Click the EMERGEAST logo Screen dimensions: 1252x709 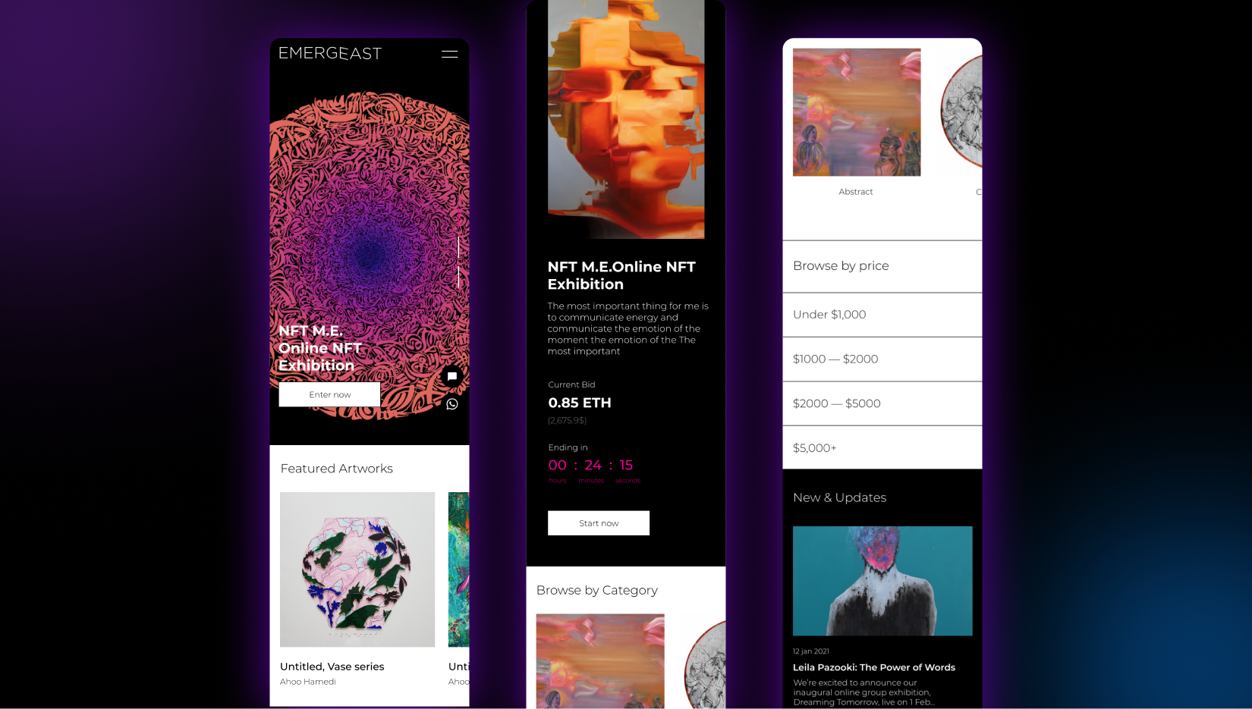point(330,53)
